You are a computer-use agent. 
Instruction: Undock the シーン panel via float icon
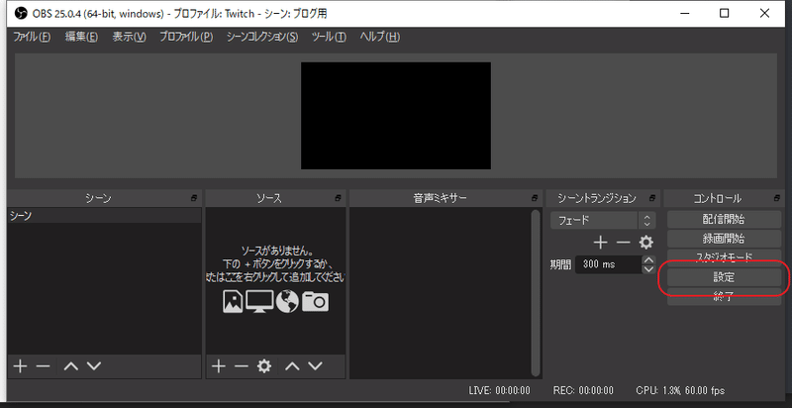(x=194, y=198)
